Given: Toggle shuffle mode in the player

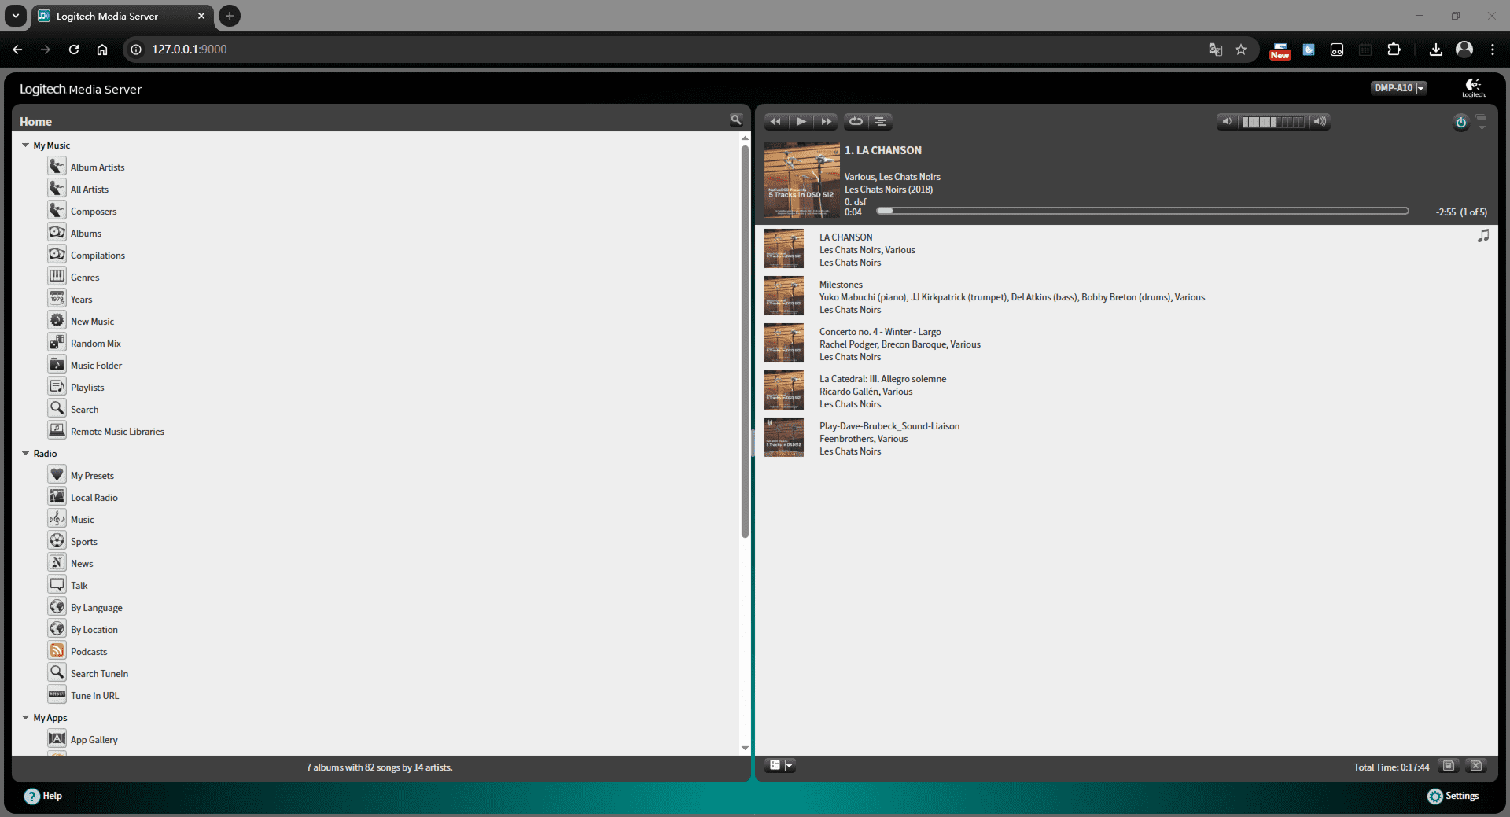Looking at the screenshot, I should pyautogui.click(x=881, y=122).
